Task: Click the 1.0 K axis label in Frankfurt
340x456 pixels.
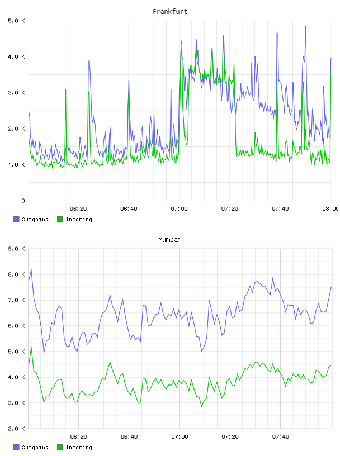Action: [x=16, y=165]
